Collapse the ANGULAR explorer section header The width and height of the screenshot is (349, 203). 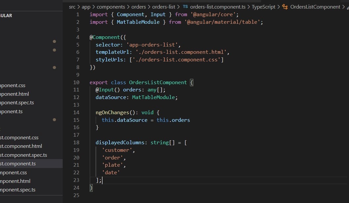pyautogui.click(x=7, y=16)
